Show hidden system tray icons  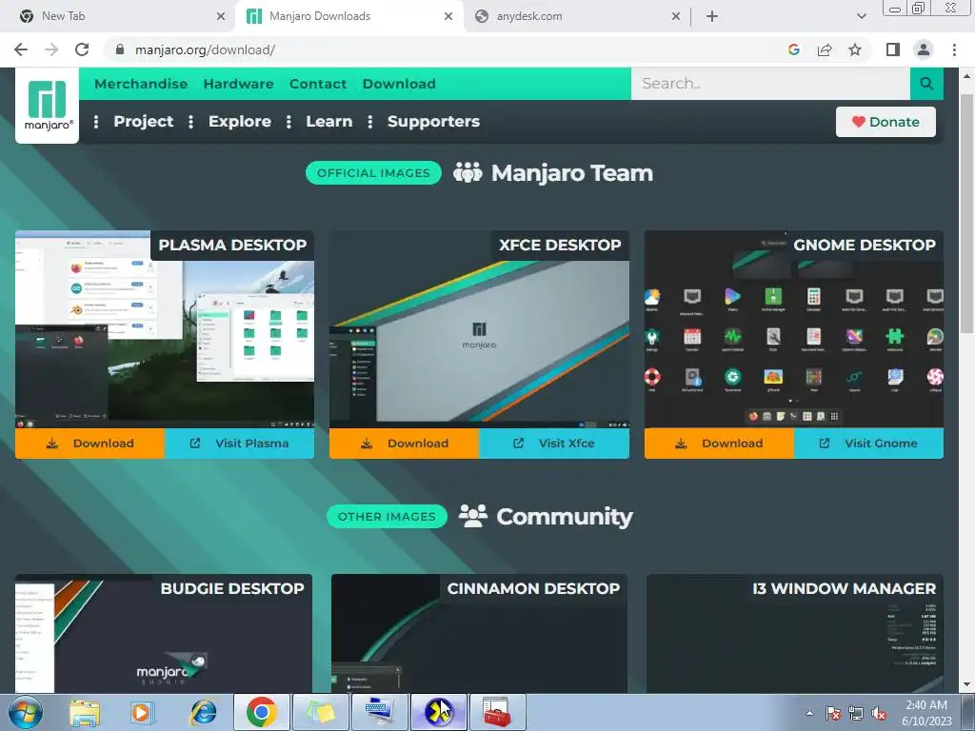click(809, 713)
